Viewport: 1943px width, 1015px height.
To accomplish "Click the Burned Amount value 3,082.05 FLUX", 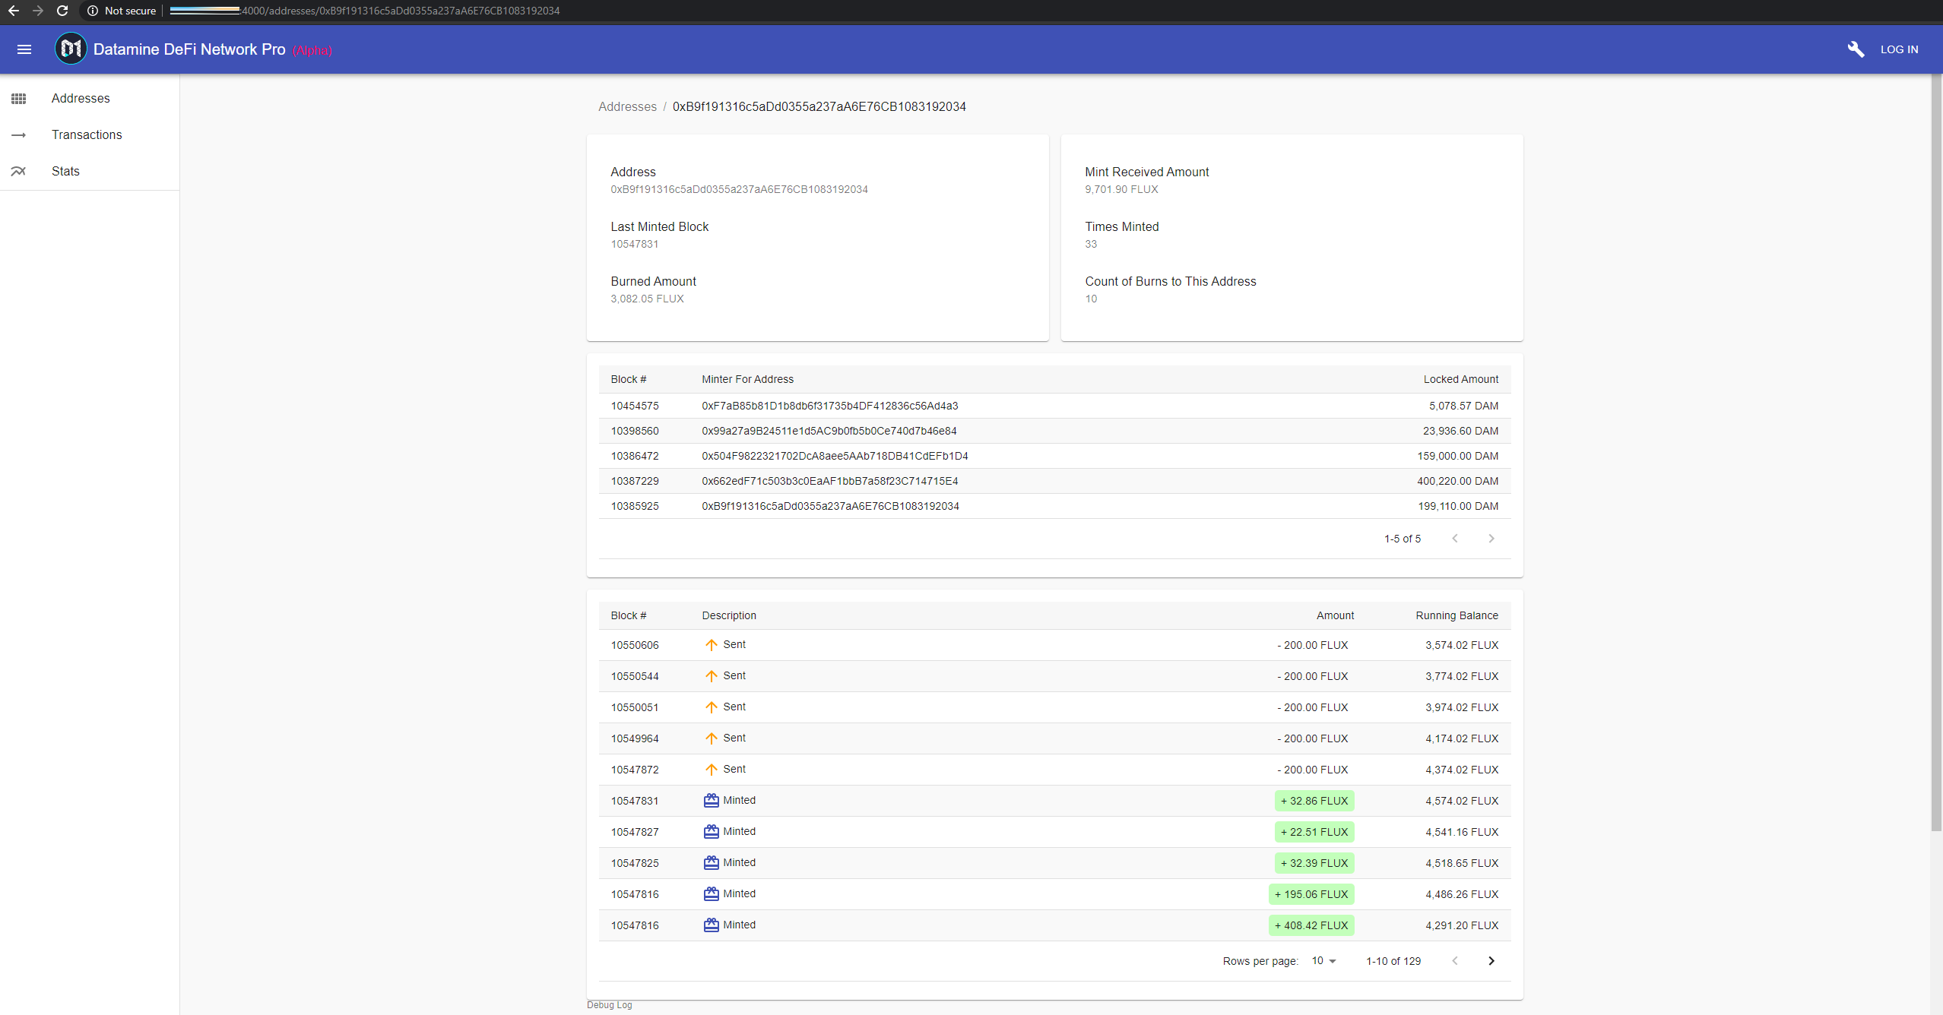I will 647,299.
